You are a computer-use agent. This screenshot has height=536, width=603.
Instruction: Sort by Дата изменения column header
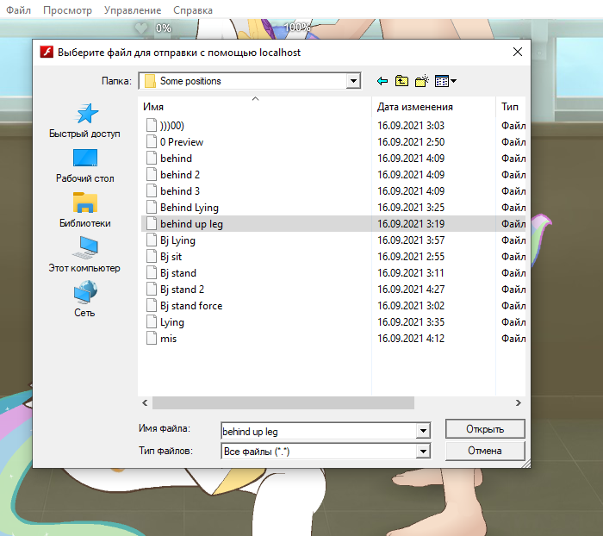(x=415, y=107)
